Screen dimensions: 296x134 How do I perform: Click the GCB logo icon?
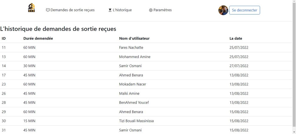pos(31,8)
